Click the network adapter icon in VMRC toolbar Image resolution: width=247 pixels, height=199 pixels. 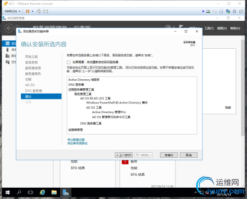228,11
